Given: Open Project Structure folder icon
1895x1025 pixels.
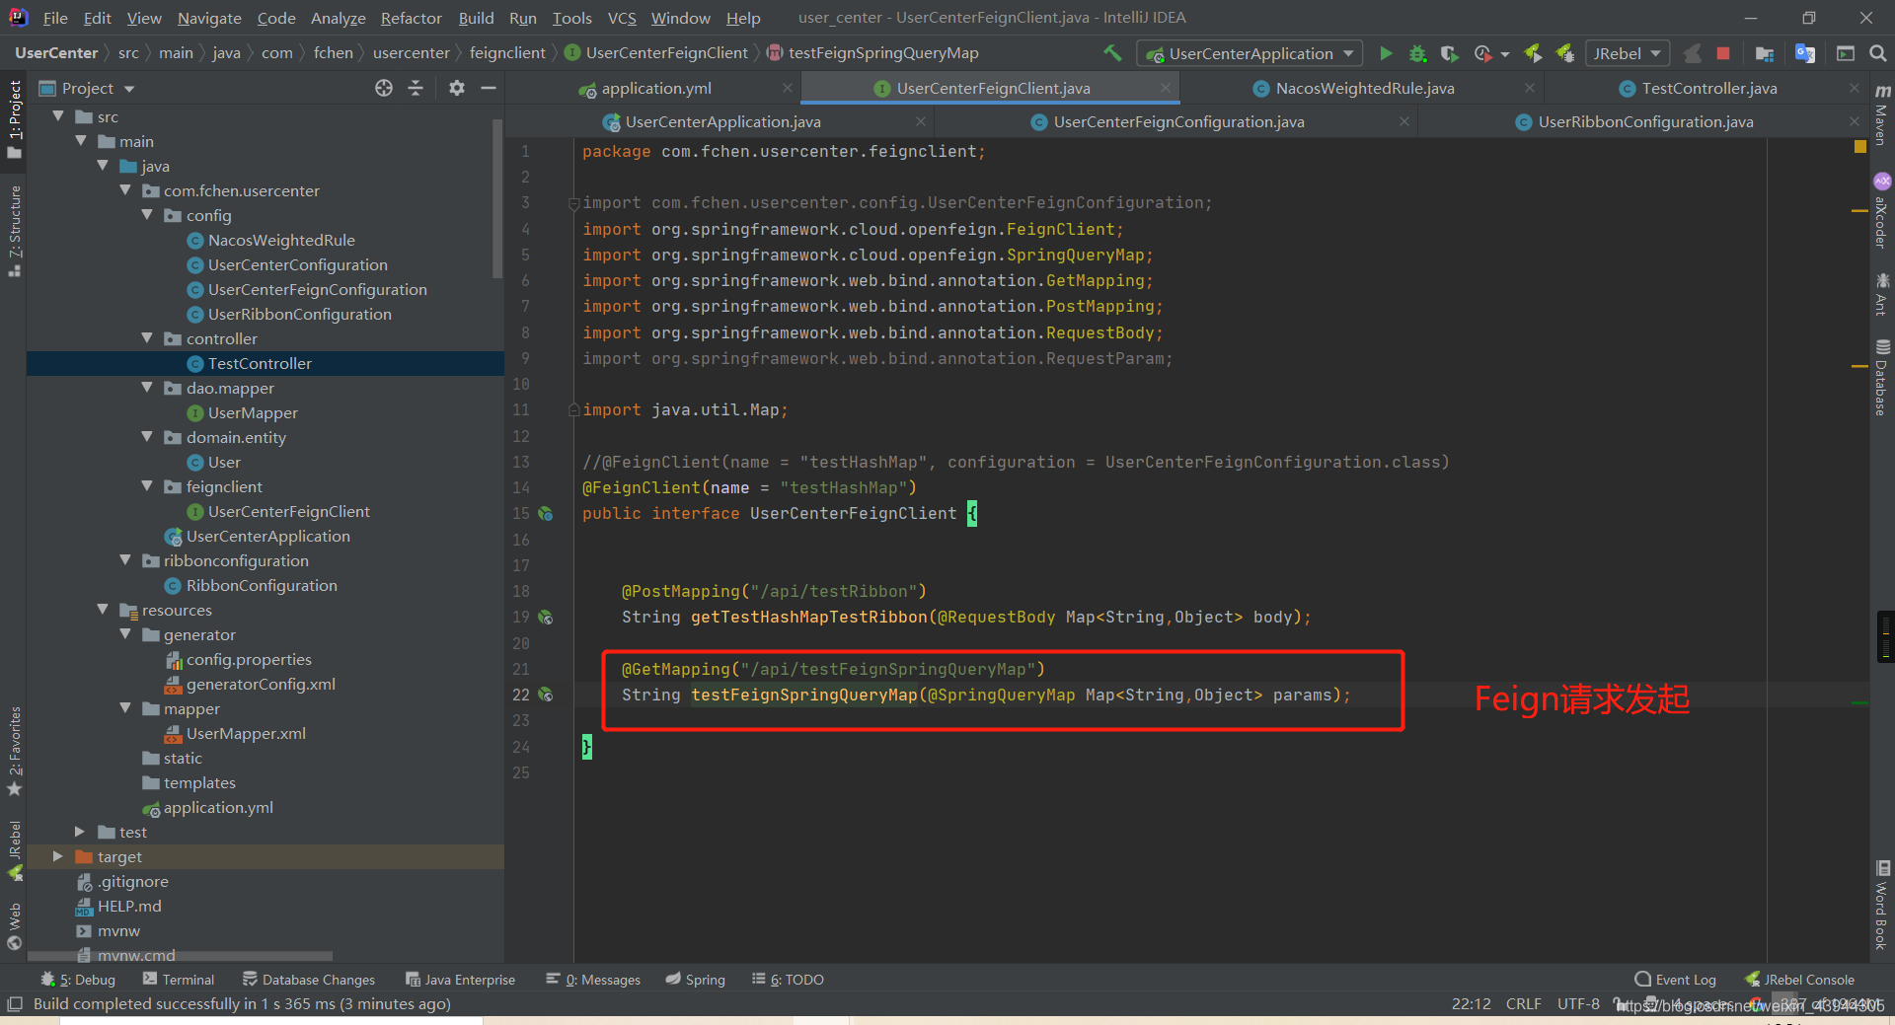Looking at the screenshot, I should pos(1765,53).
